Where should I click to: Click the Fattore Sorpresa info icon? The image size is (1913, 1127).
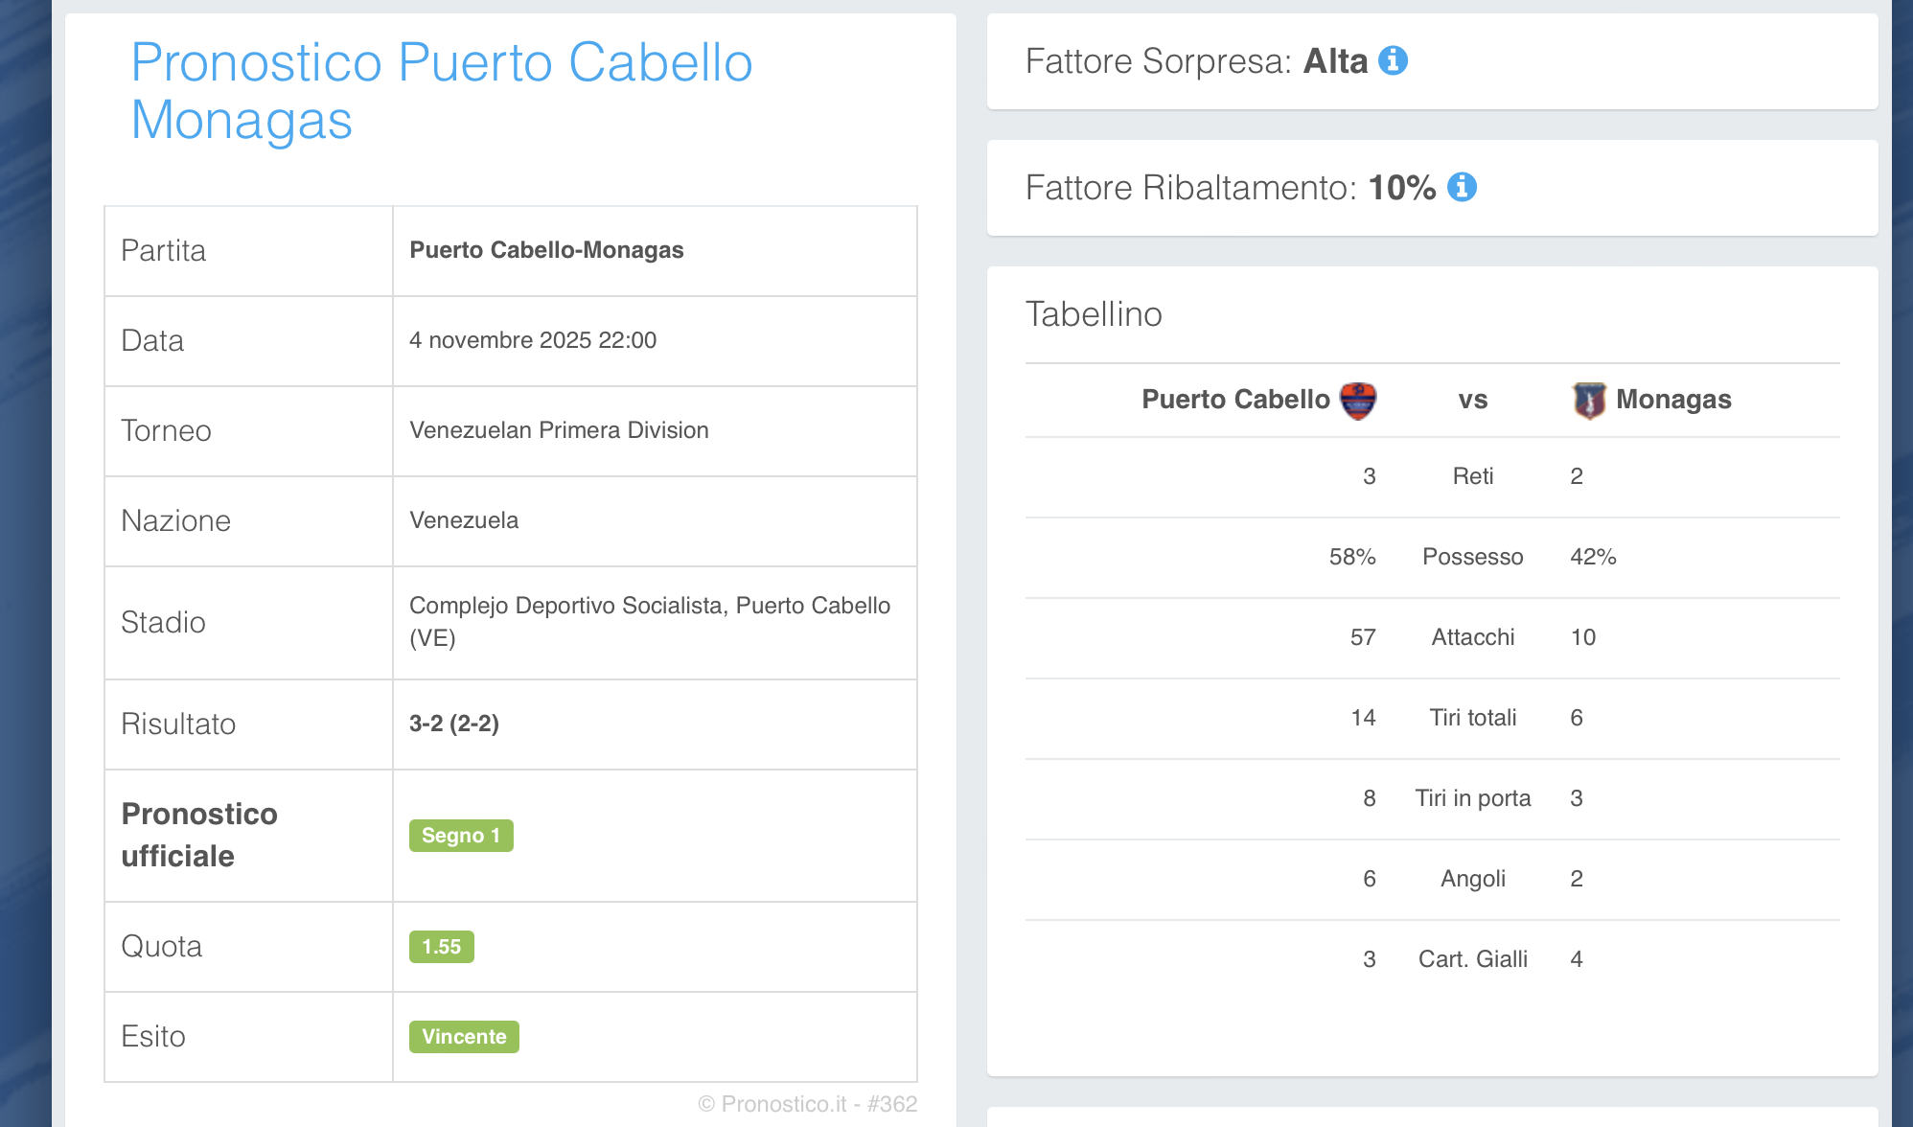point(1393,60)
